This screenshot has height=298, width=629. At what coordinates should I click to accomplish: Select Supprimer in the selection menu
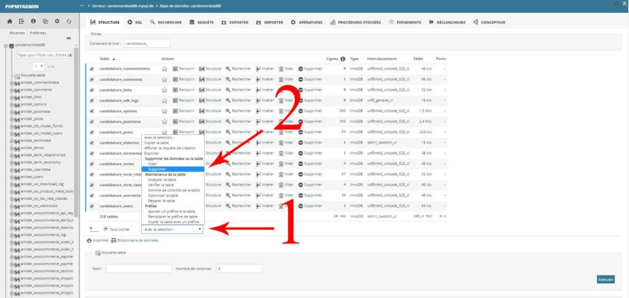tap(157, 169)
